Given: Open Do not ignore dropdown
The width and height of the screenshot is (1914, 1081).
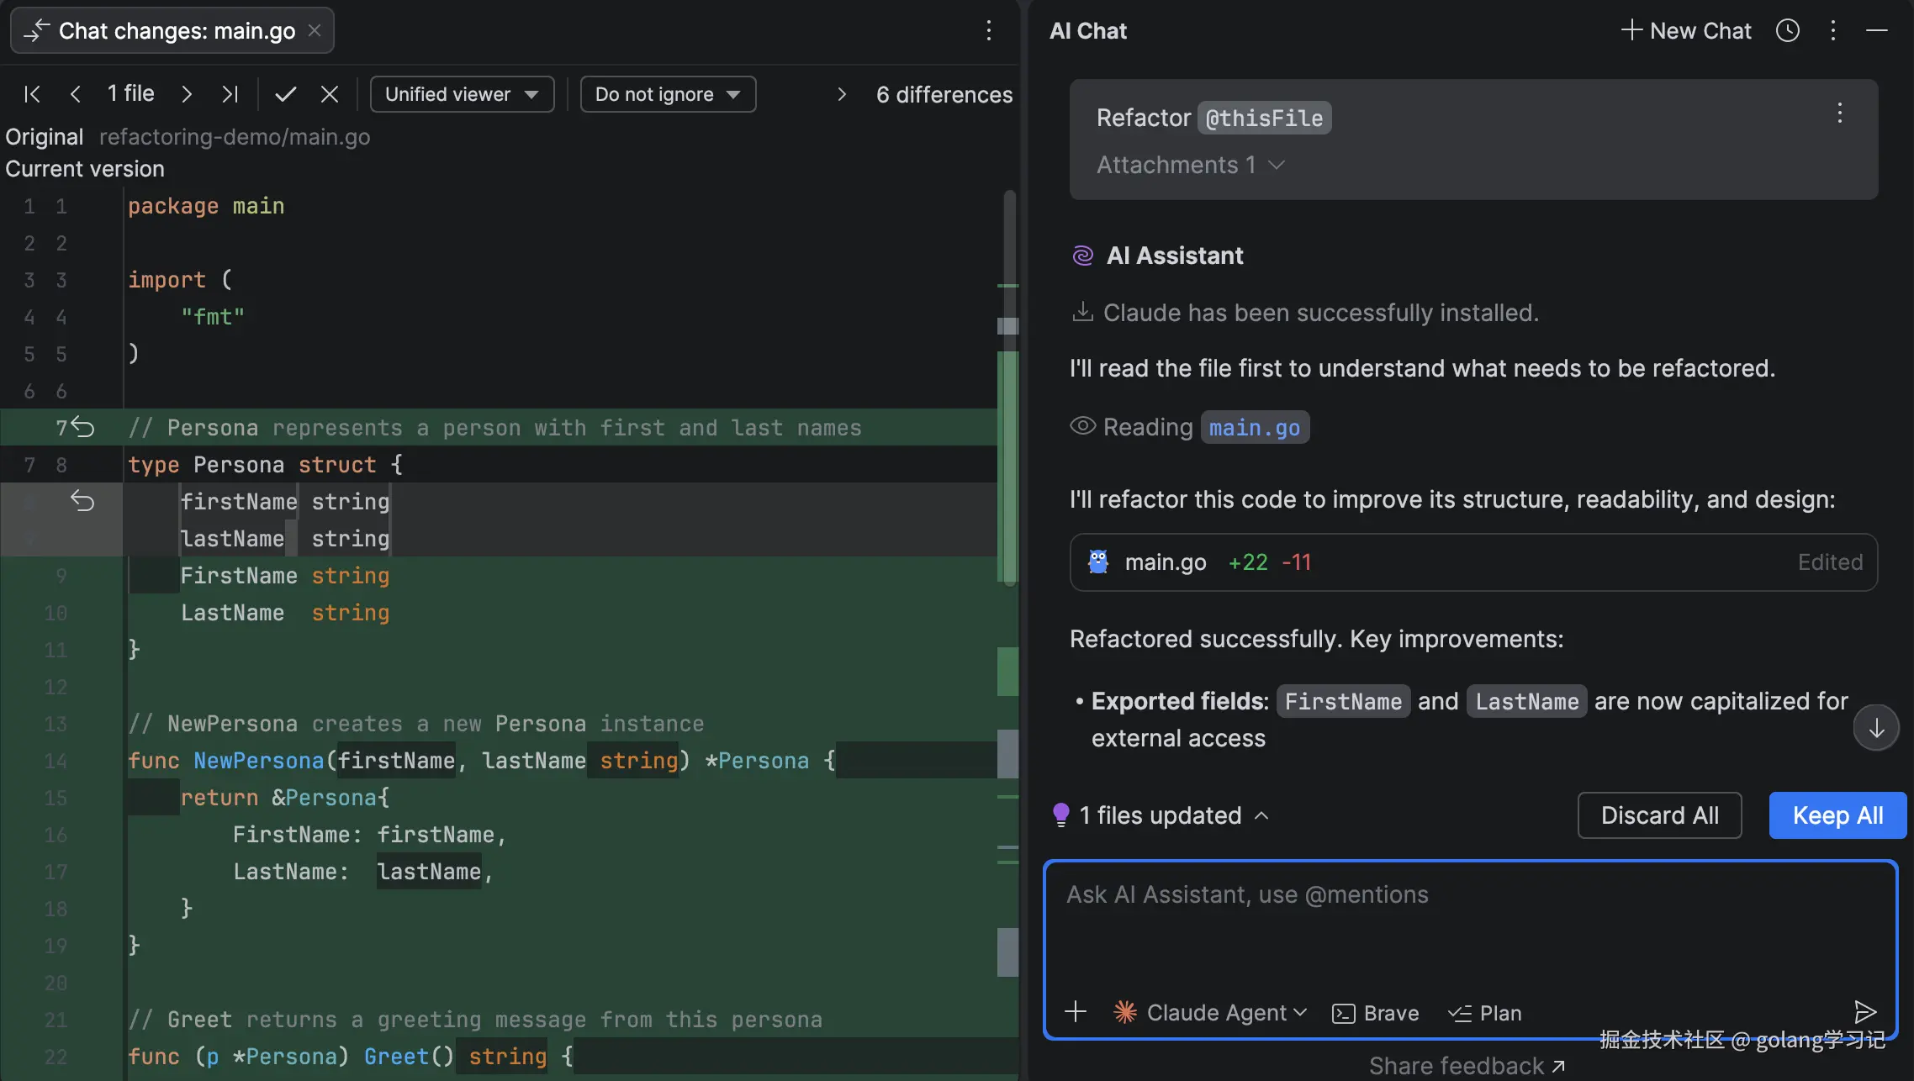Looking at the screenshot, I should click(x=668, y=94).
